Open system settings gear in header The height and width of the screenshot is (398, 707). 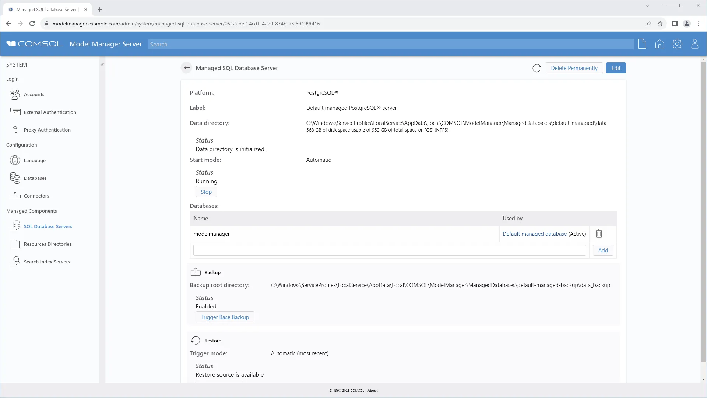click(x=677, y=44)
